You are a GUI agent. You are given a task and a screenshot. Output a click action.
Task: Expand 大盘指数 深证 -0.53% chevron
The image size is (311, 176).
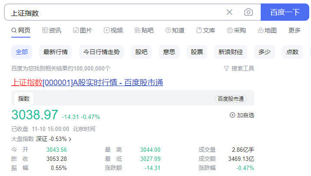pos(70,139)
